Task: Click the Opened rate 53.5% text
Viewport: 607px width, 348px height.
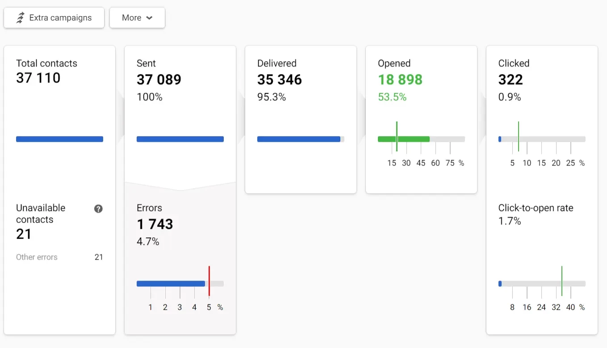Action: (392, 97)
